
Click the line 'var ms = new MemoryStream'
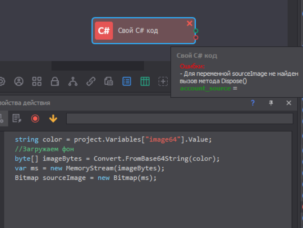coord(90,169)
